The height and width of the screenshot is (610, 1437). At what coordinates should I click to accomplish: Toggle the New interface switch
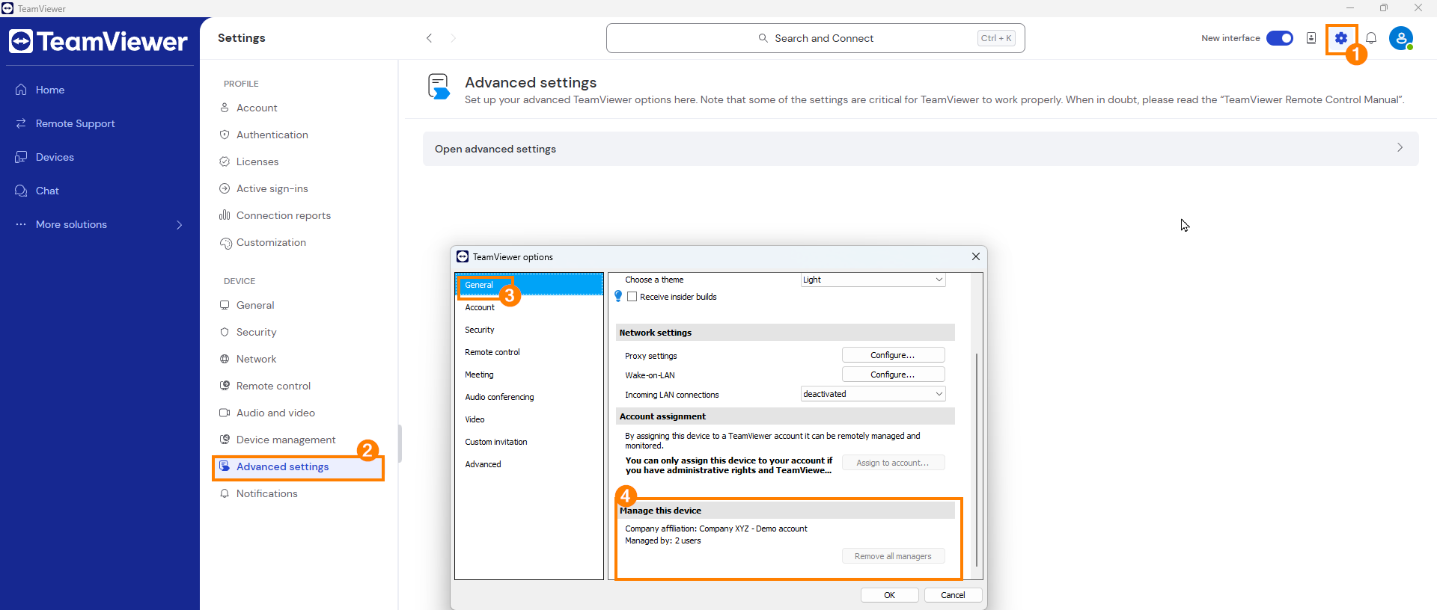pos(1280,38)
